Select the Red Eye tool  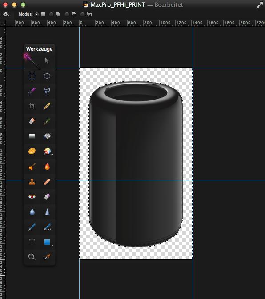(32, 196)
